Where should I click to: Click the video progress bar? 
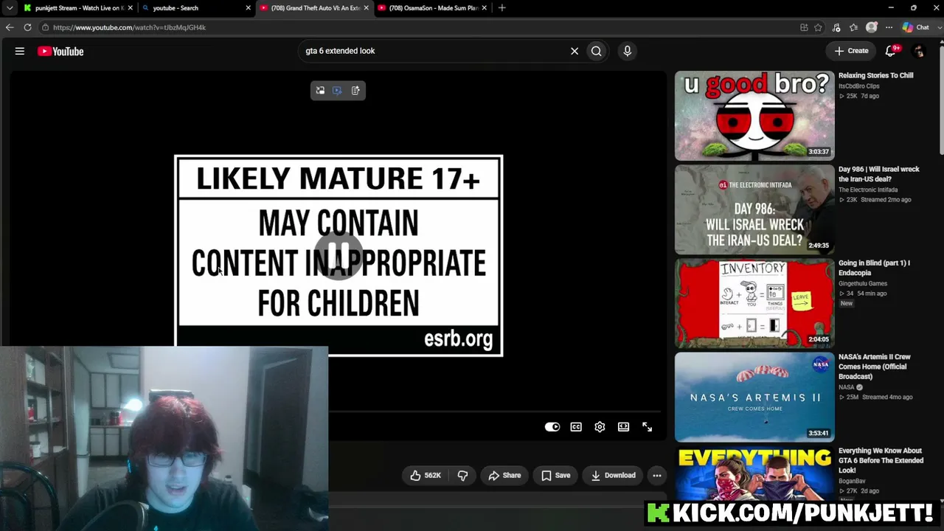[494, 412]
